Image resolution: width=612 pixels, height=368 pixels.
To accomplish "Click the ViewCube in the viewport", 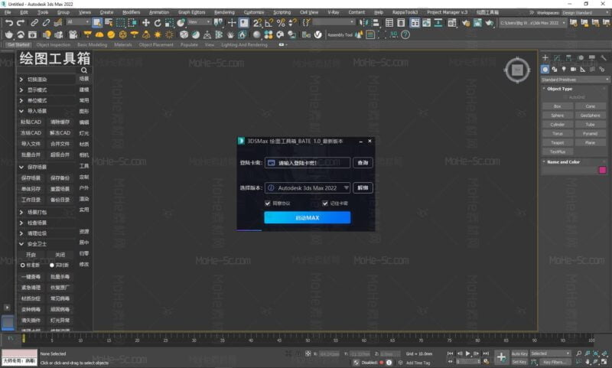I will [x=517, y=70].
